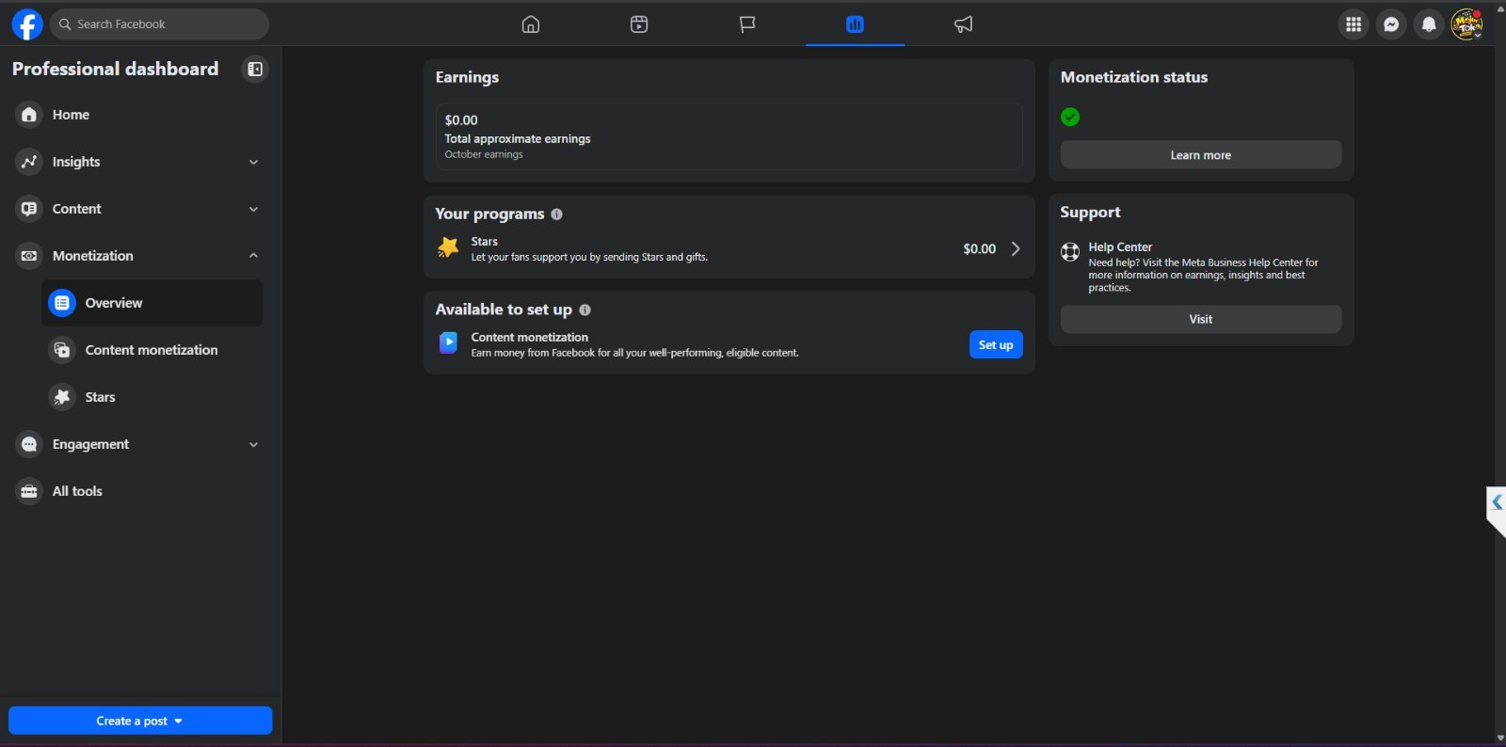
Task: Click the Content monetization play icon
Action: pyautogui.click(x=448, y=343)
